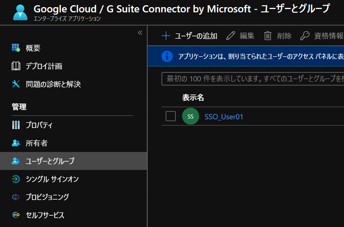Image resolution: width=344 pixels, height=227 pixels.
Task: Collapse the sidebar with double chevron
Action: pos(140,33)
